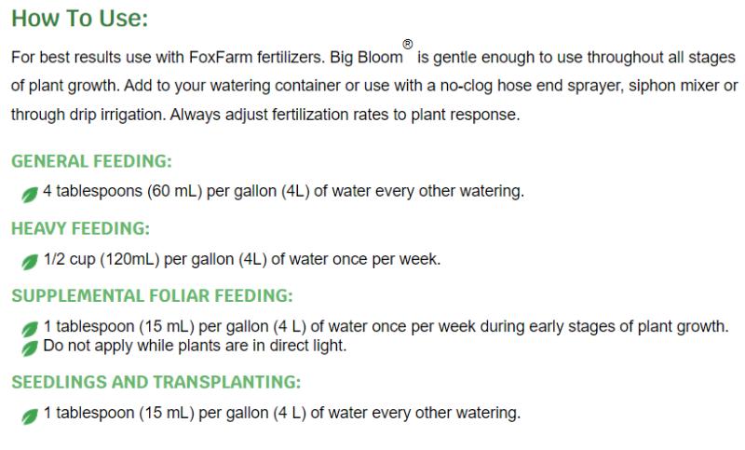The height and width of the screenshot is (450, 745).
Task: Click the leaf bullet under Seedlings and Transplanting
Action: tap(30, 416)
